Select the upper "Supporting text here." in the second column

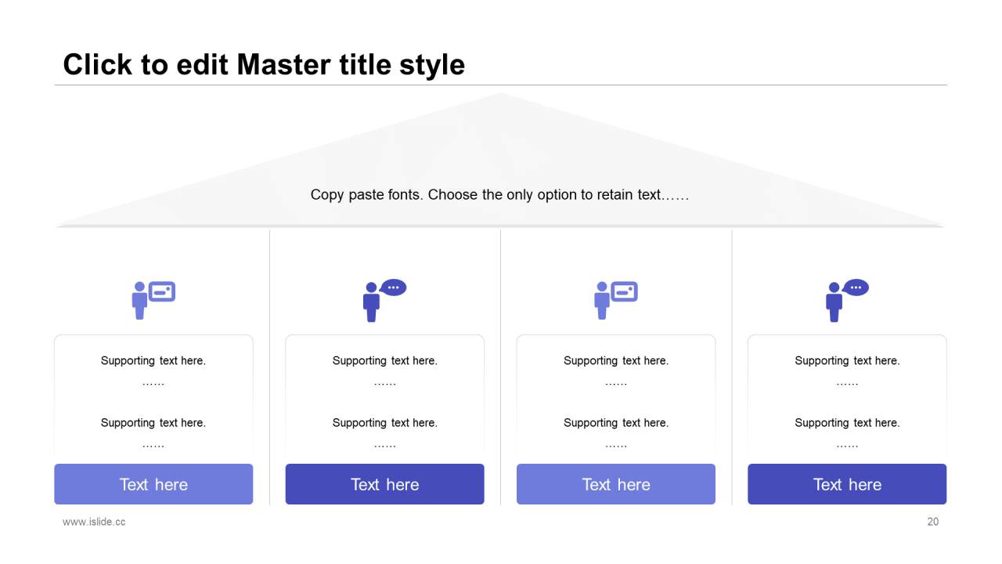coord(384,361)
